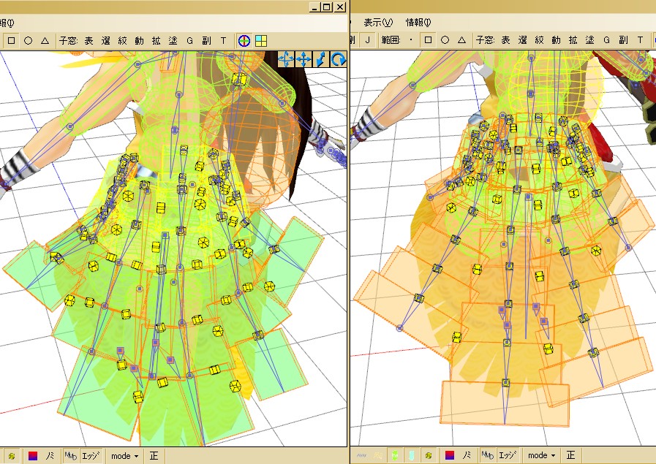Select circle range shape in left window
Screen dimensions: 656x464
pyautogui.click(x=28, y=41)
